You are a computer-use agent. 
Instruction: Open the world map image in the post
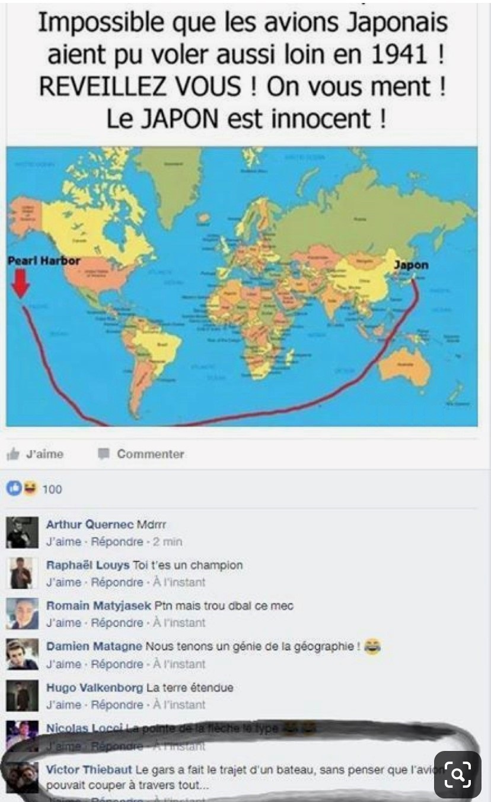click(x=241, y=287)
